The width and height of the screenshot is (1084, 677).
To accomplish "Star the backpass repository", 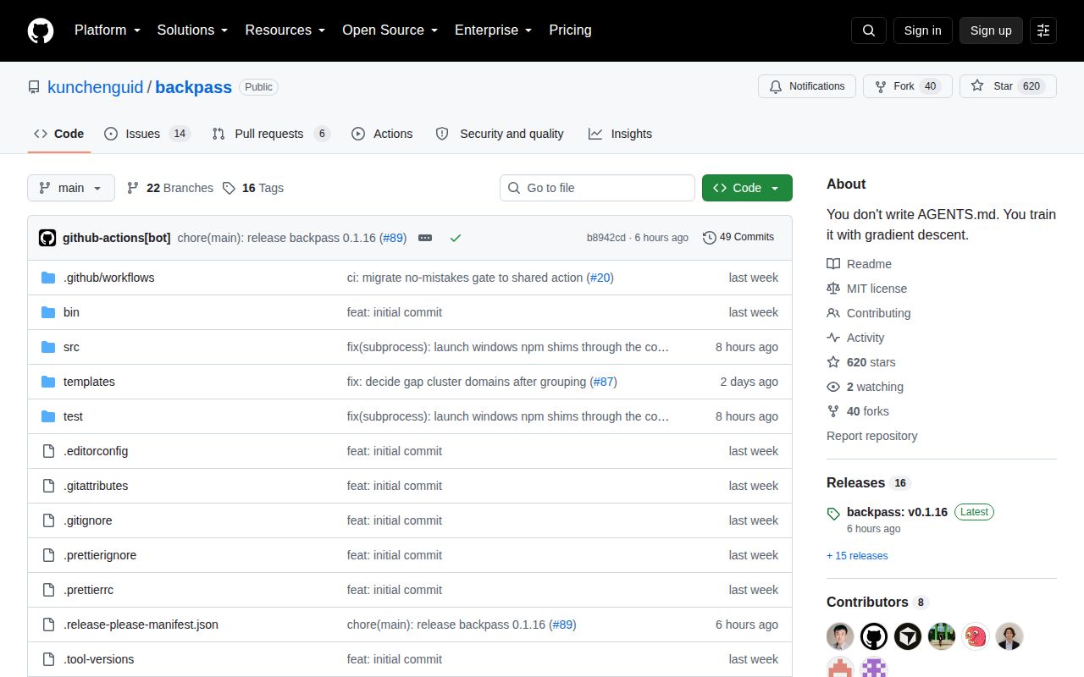I will point(1008,86).
